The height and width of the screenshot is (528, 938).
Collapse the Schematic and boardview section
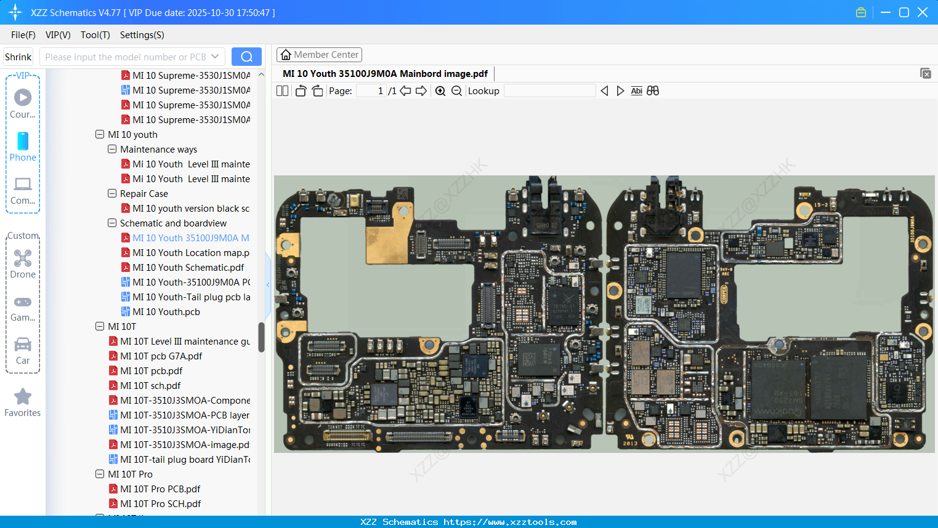pyautogui.click(x=112, y=223)
